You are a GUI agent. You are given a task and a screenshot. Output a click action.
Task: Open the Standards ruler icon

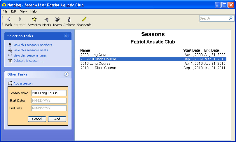pyautogui.click(x=84, y=20)
